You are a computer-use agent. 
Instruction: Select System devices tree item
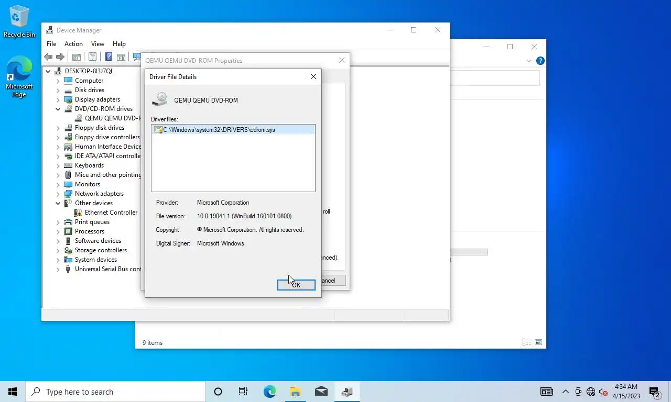tap(96, 260)
